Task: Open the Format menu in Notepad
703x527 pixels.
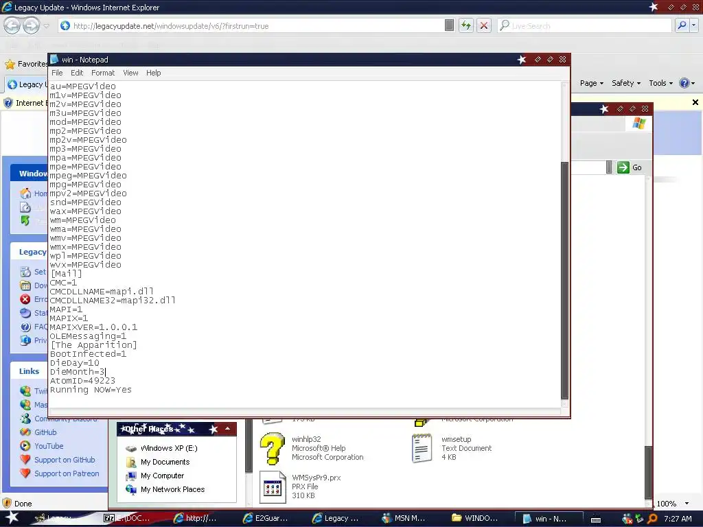Action: [103, 73]
